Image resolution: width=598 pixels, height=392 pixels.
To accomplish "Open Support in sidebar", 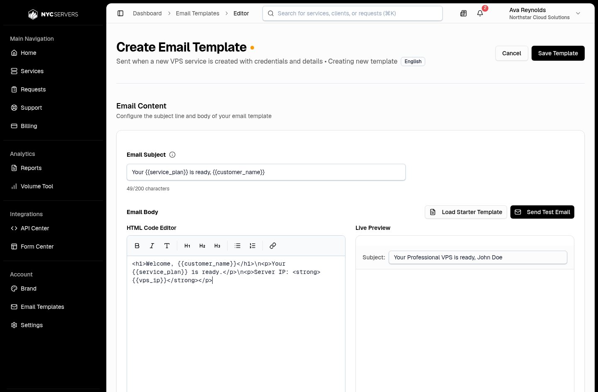I will (x=53, y=108).
